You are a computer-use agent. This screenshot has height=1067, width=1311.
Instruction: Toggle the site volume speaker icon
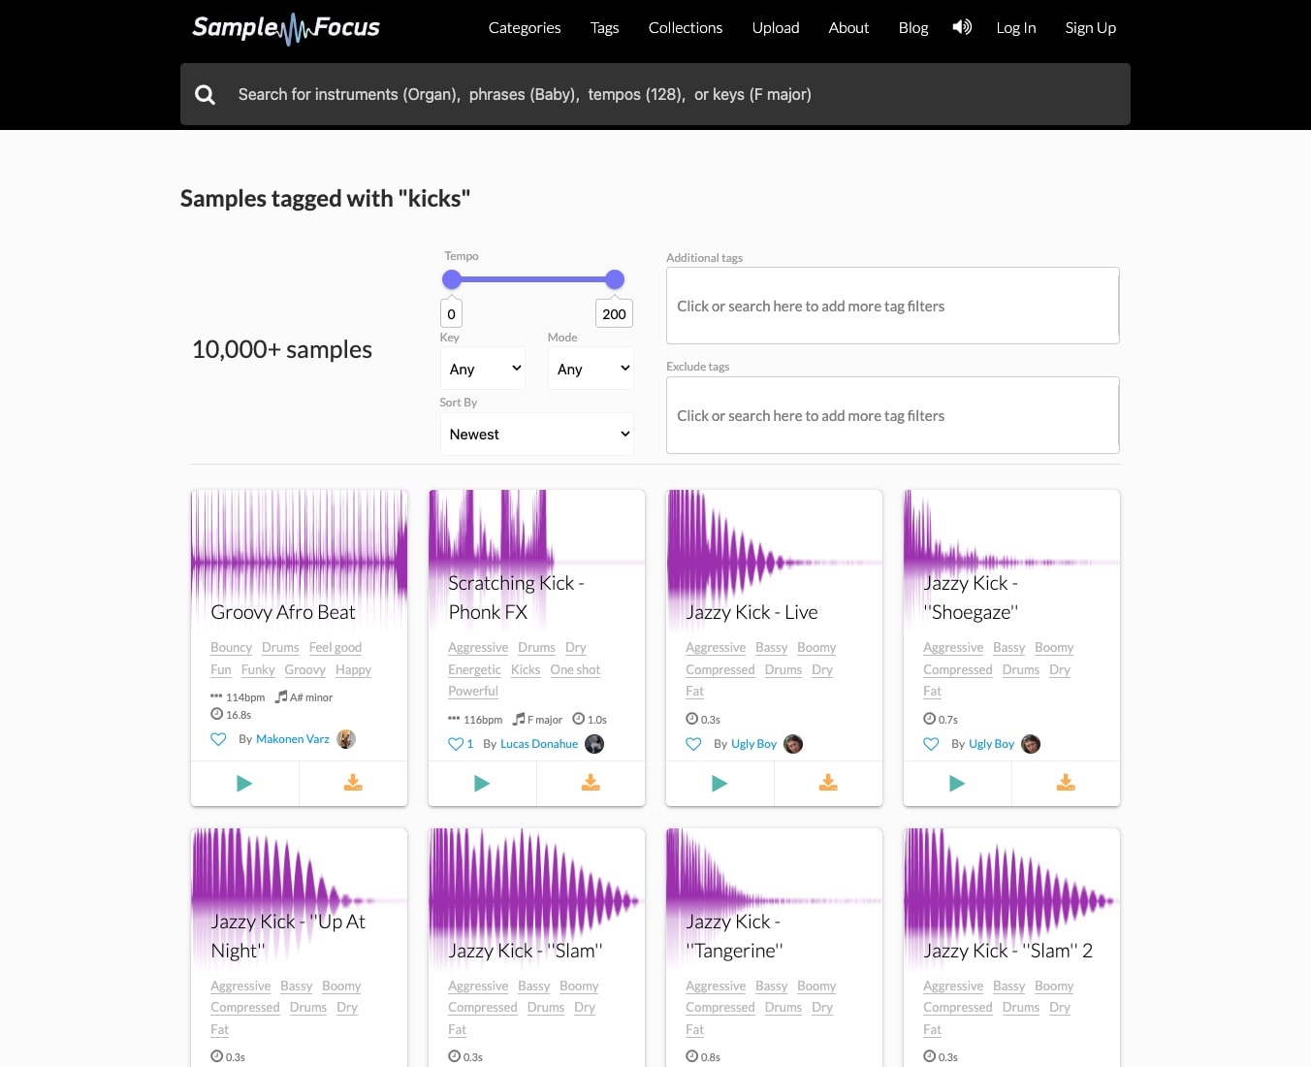(x=962, y=27)
